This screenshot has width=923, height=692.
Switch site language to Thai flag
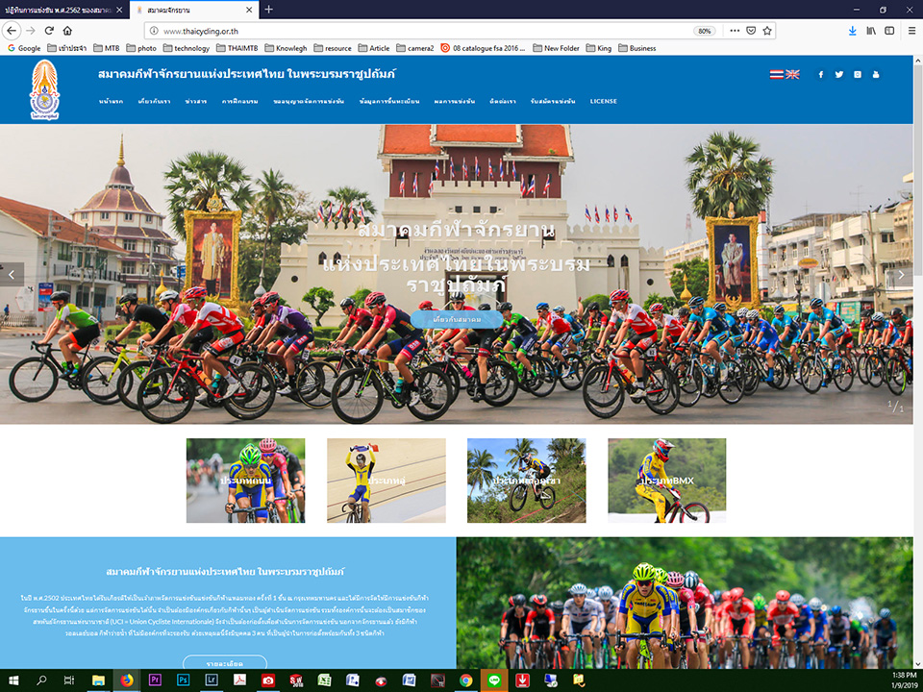pos(777,75)
